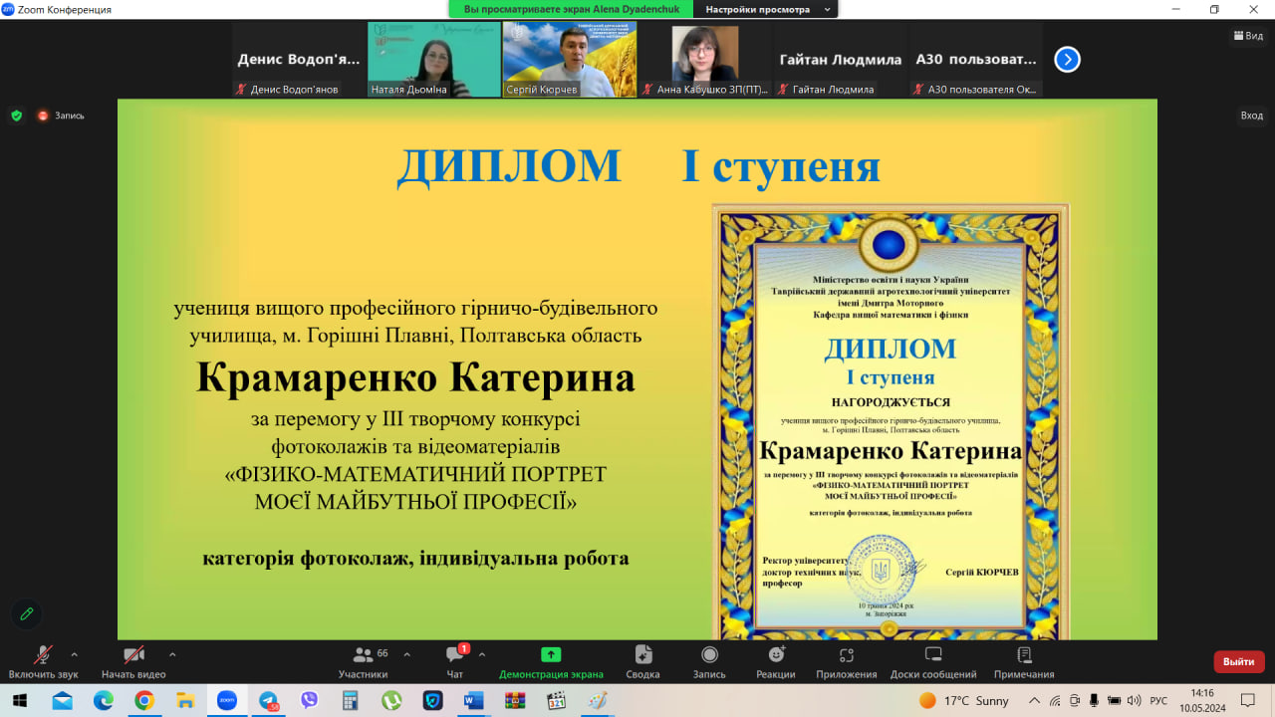Start camera with Начать видео
This screenshot has width=1275, height=717.
133,662
